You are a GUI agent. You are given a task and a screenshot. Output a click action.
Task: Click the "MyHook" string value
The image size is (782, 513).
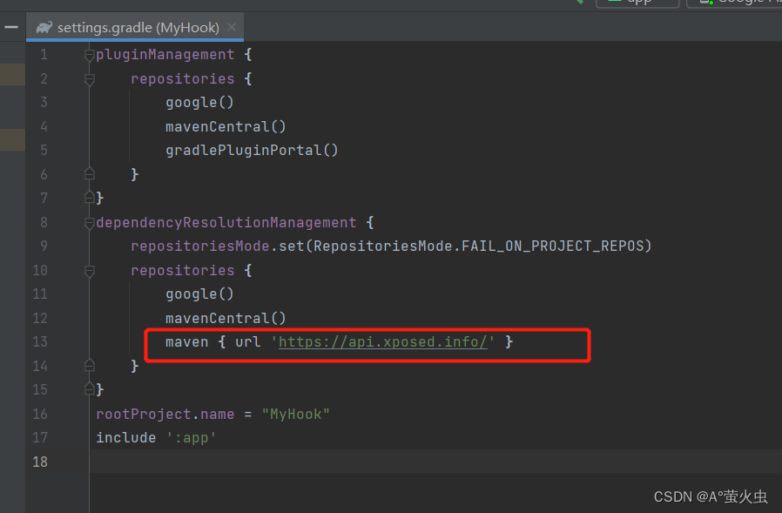[296, 415]
